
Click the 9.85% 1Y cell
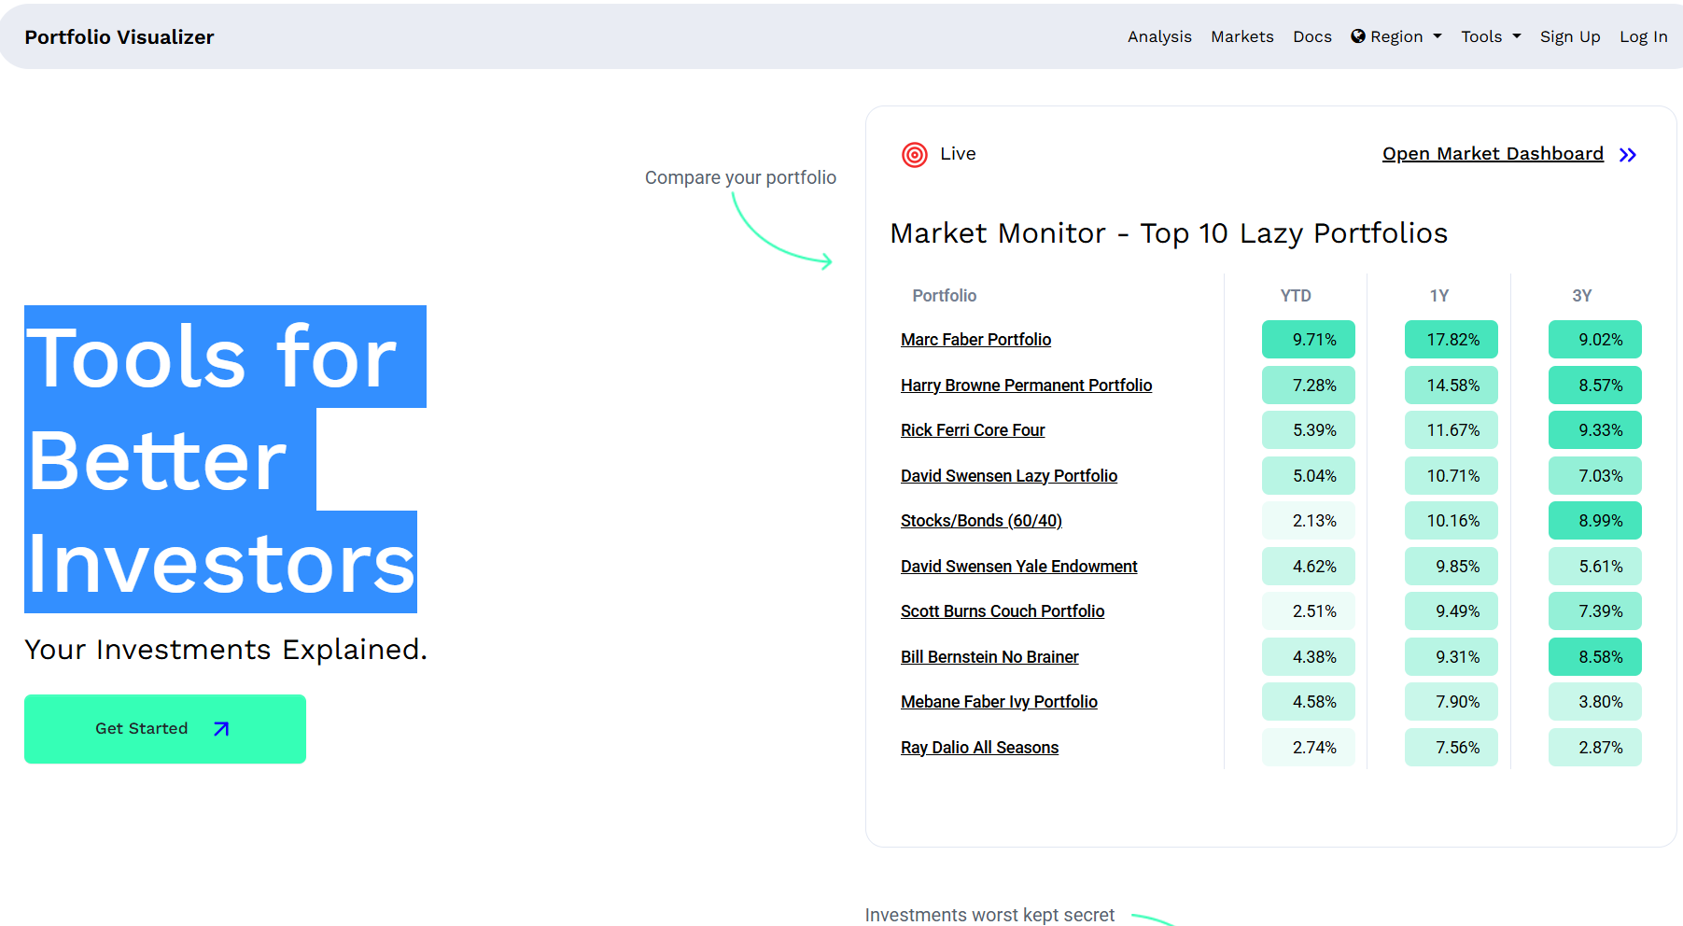click(x=1452, y=567)
